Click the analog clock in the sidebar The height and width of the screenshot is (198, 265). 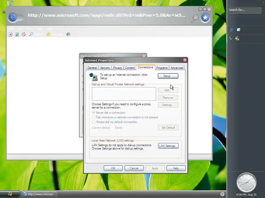pyautogui.click(x=246, y=183)
